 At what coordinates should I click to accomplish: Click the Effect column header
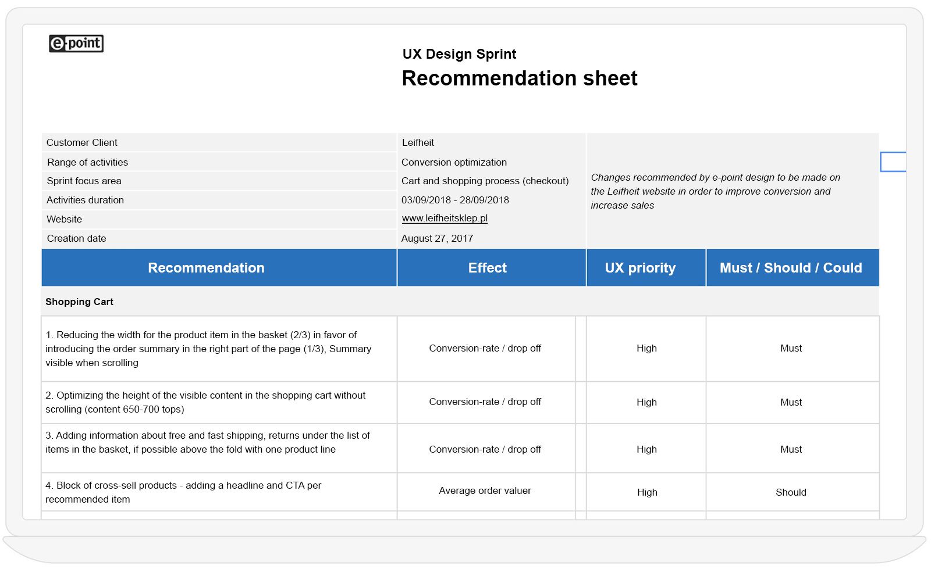[487, 268]
